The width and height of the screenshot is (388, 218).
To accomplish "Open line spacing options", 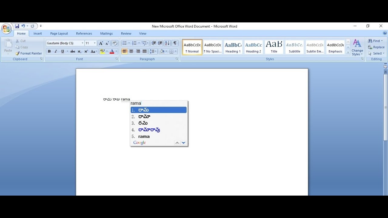I will point(153,51).
